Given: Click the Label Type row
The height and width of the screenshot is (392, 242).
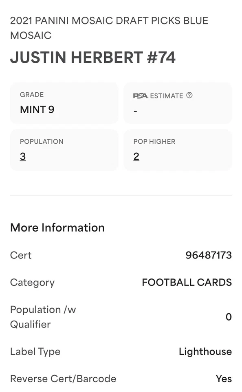Looking at the screenshot, I should pos(35,352).
